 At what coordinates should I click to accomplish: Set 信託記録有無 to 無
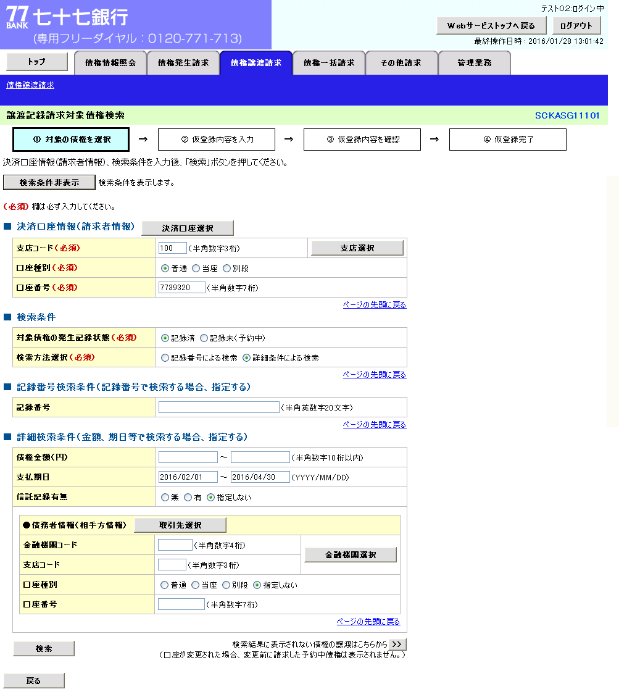click(x=165, y=498)
